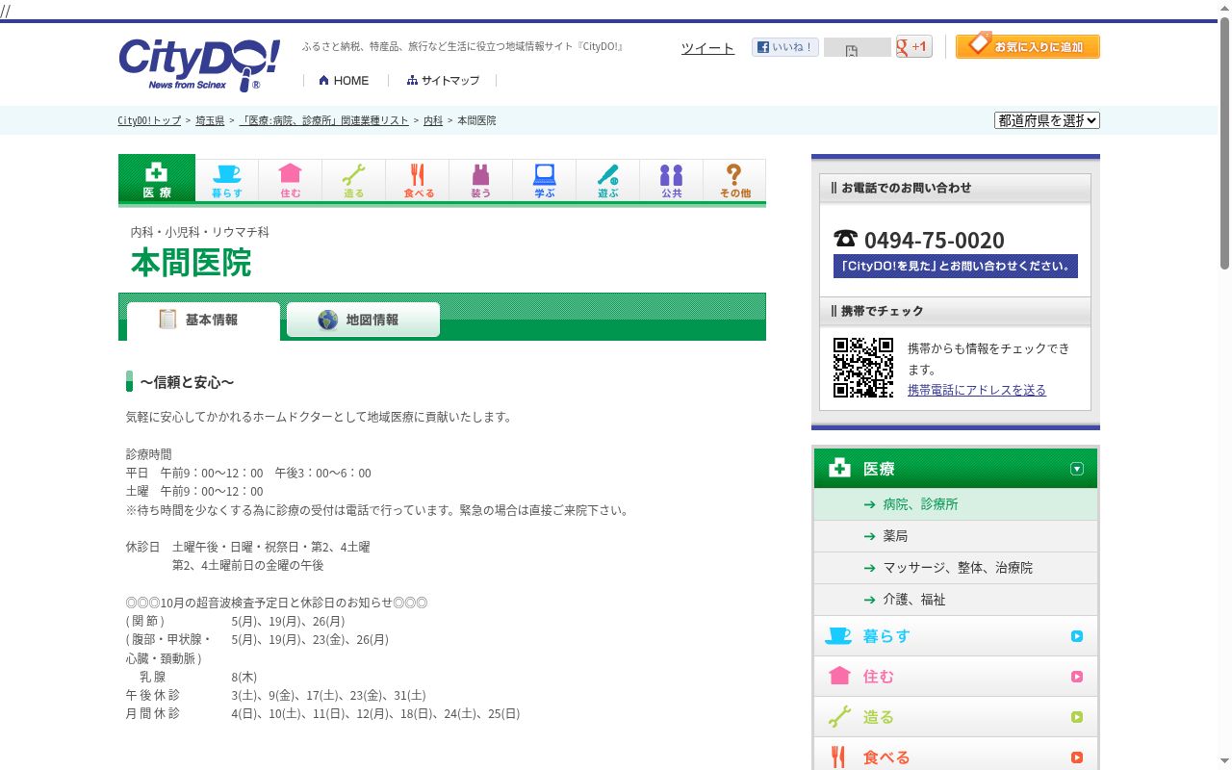Select マッサージ、整体、治療院 in the sidebar
This screenshot has width=1232, height=770.
[956, 568]
